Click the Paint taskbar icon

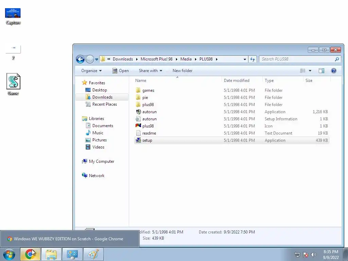click(93, 254)
